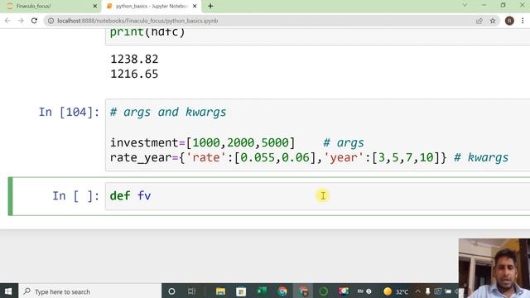
Task: Click the microphone tray icon
Action: (427, 291)
